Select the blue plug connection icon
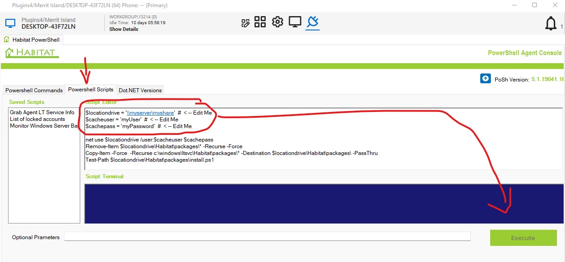This screenshot has width=565, height=262. click(312, 21)
